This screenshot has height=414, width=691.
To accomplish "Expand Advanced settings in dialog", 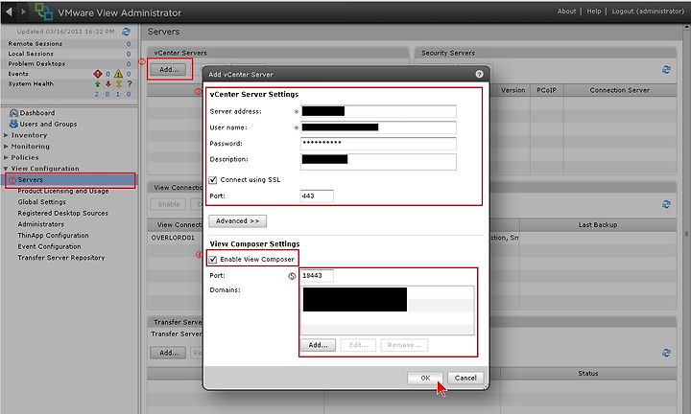I will pos(238,220).
